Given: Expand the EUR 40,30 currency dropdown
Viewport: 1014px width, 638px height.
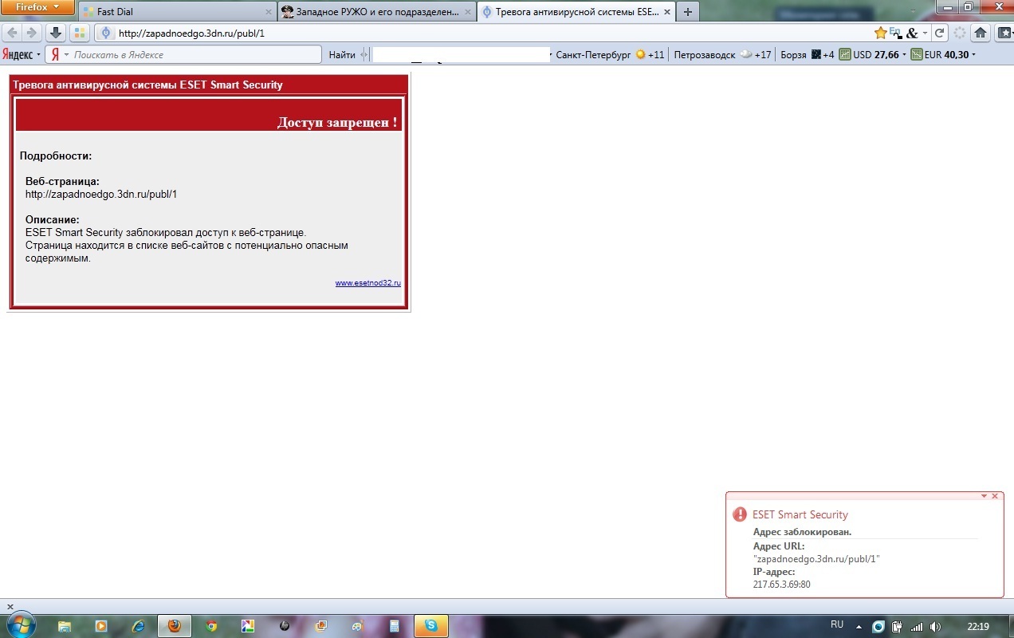Looking at the screenshot, I should [x=974, y=55].
